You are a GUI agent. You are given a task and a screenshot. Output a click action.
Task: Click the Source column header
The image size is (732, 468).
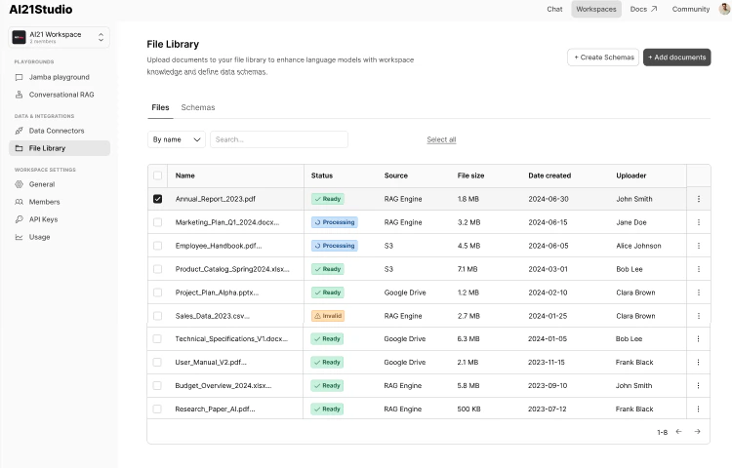click(x=396, y=175)
